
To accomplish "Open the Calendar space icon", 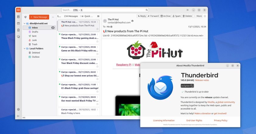I will (19, 23).
